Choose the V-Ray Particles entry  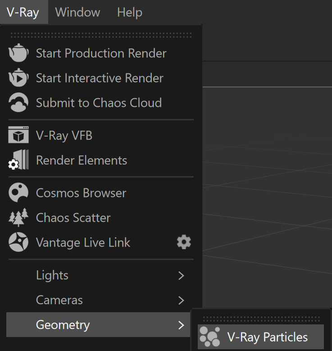click(x=261, y=337)
